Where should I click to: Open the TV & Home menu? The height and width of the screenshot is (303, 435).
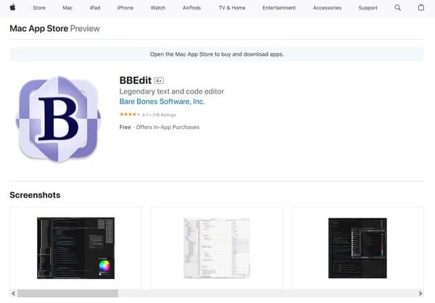tap(232, 8)
